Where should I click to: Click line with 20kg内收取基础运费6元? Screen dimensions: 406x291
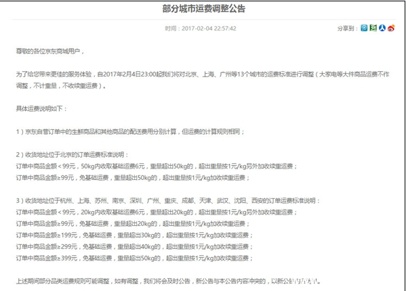pos(157,212)
